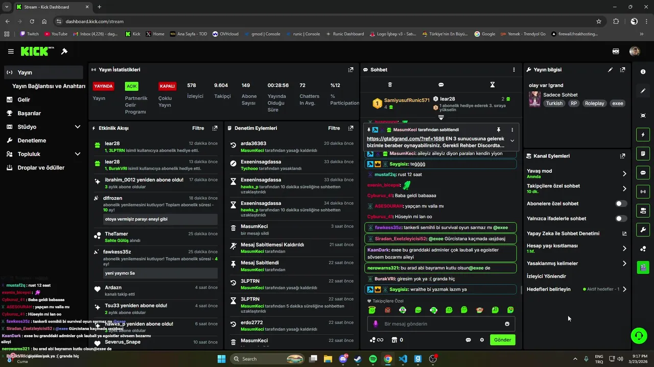
Task: Edit stream info with pencil icon
Action: pyautogui.click(x=610, y=70)
